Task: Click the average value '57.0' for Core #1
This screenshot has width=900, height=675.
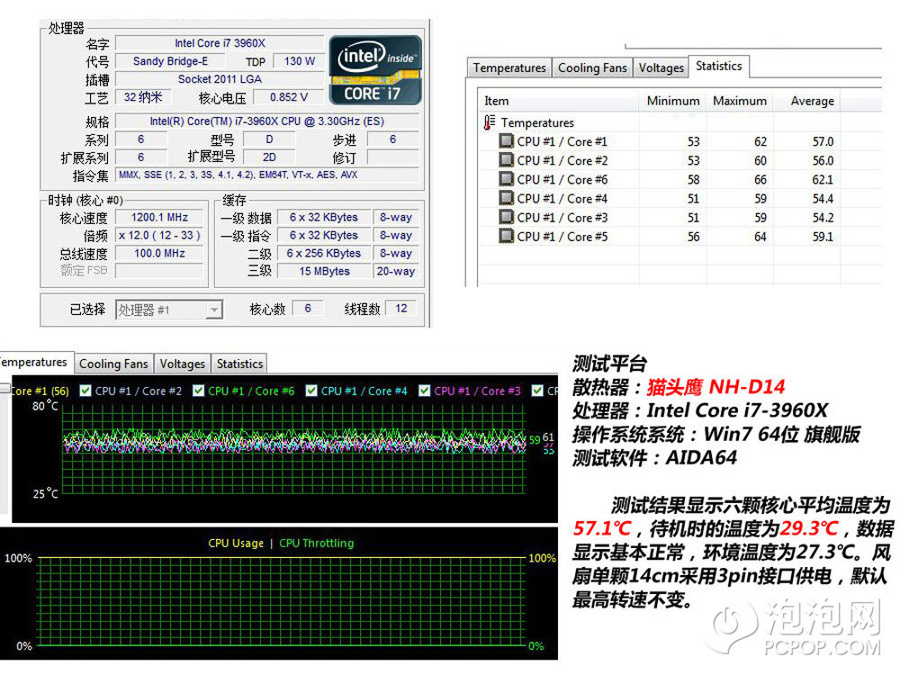Action: point(823,141)
